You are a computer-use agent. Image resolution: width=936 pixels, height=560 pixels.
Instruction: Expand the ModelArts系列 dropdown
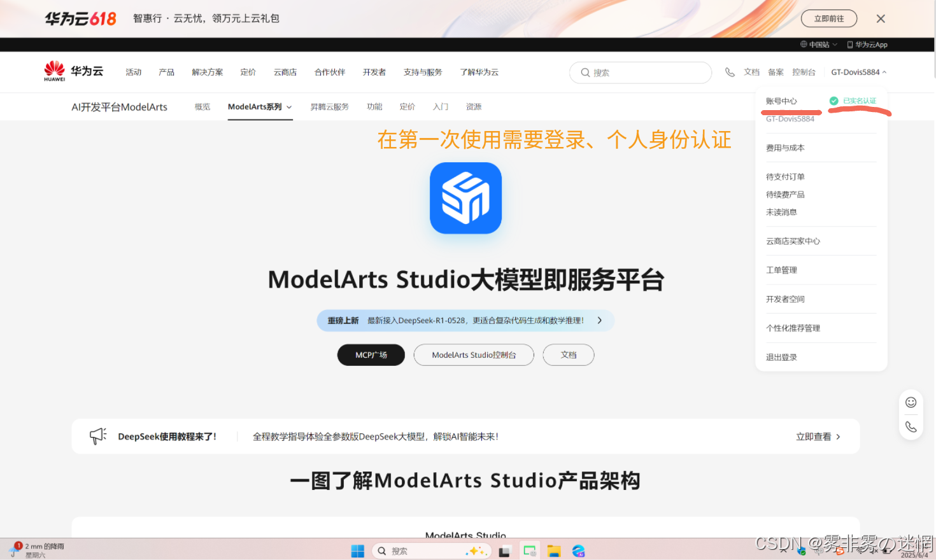pyautogui.click(x=260, y=107)
